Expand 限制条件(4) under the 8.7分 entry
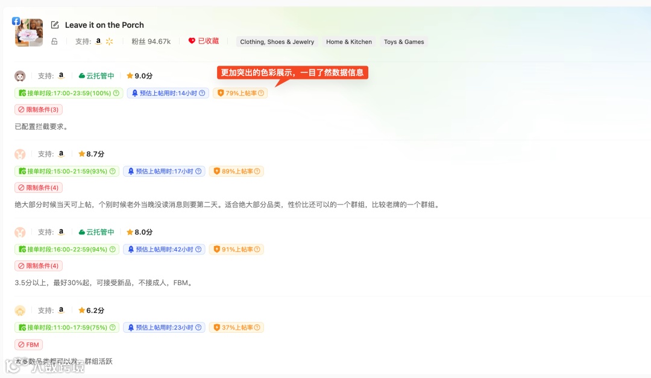 (x=39, y=187)
